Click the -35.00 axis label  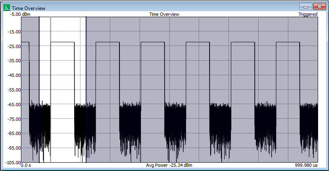14,61
